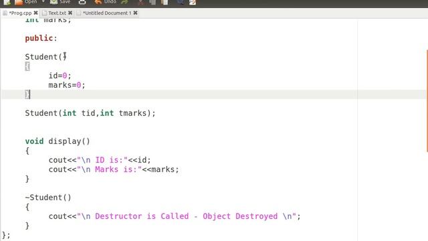Click the Find and Replace icon

tap(193, 2)
